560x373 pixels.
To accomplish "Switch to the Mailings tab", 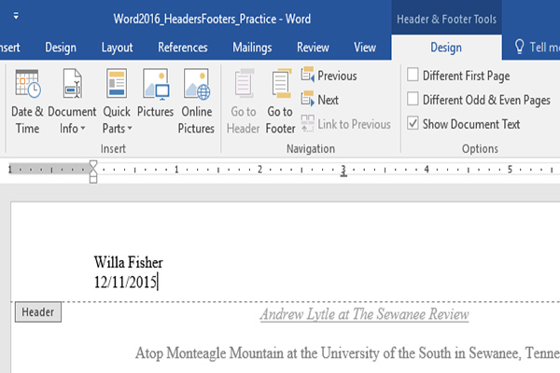I will click(x=252, y=48).
